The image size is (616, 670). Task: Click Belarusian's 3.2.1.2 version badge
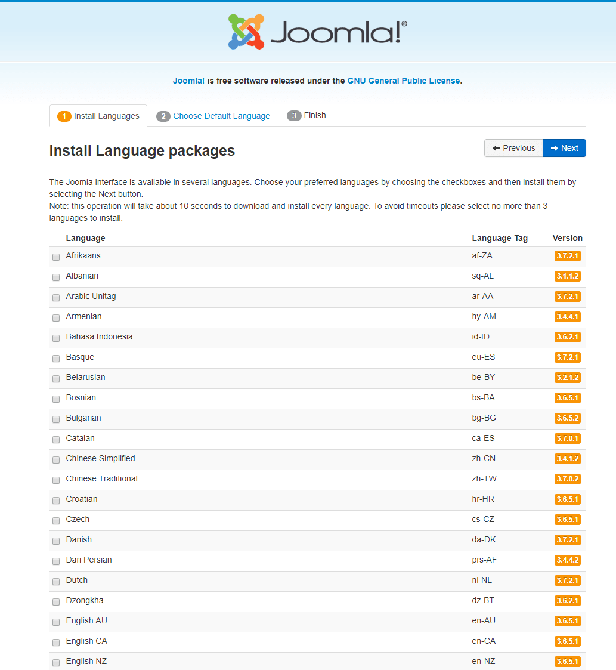[567, 377]
